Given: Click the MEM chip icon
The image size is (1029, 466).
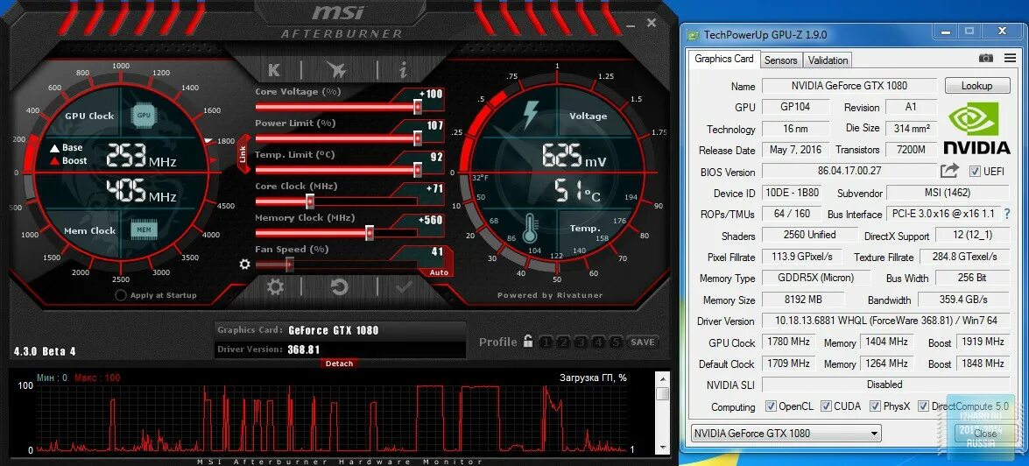Looking at the screenshot, I should click(x=143, y=229).
